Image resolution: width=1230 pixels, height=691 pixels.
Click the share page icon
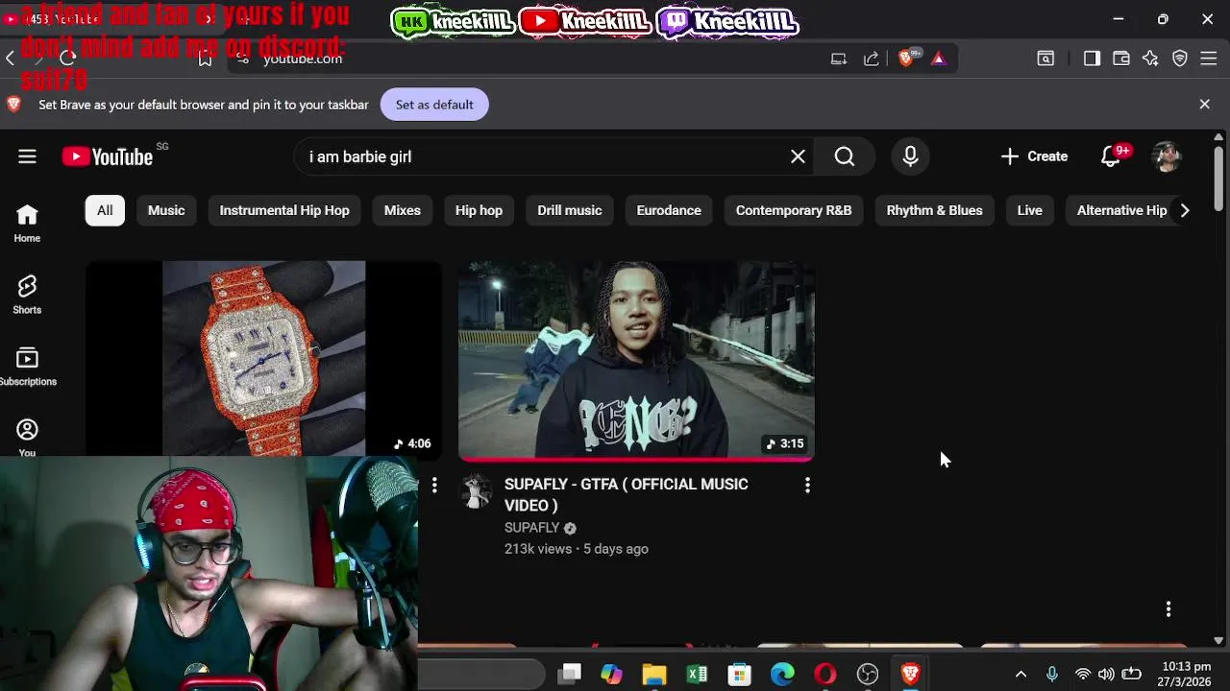[871, 59]
